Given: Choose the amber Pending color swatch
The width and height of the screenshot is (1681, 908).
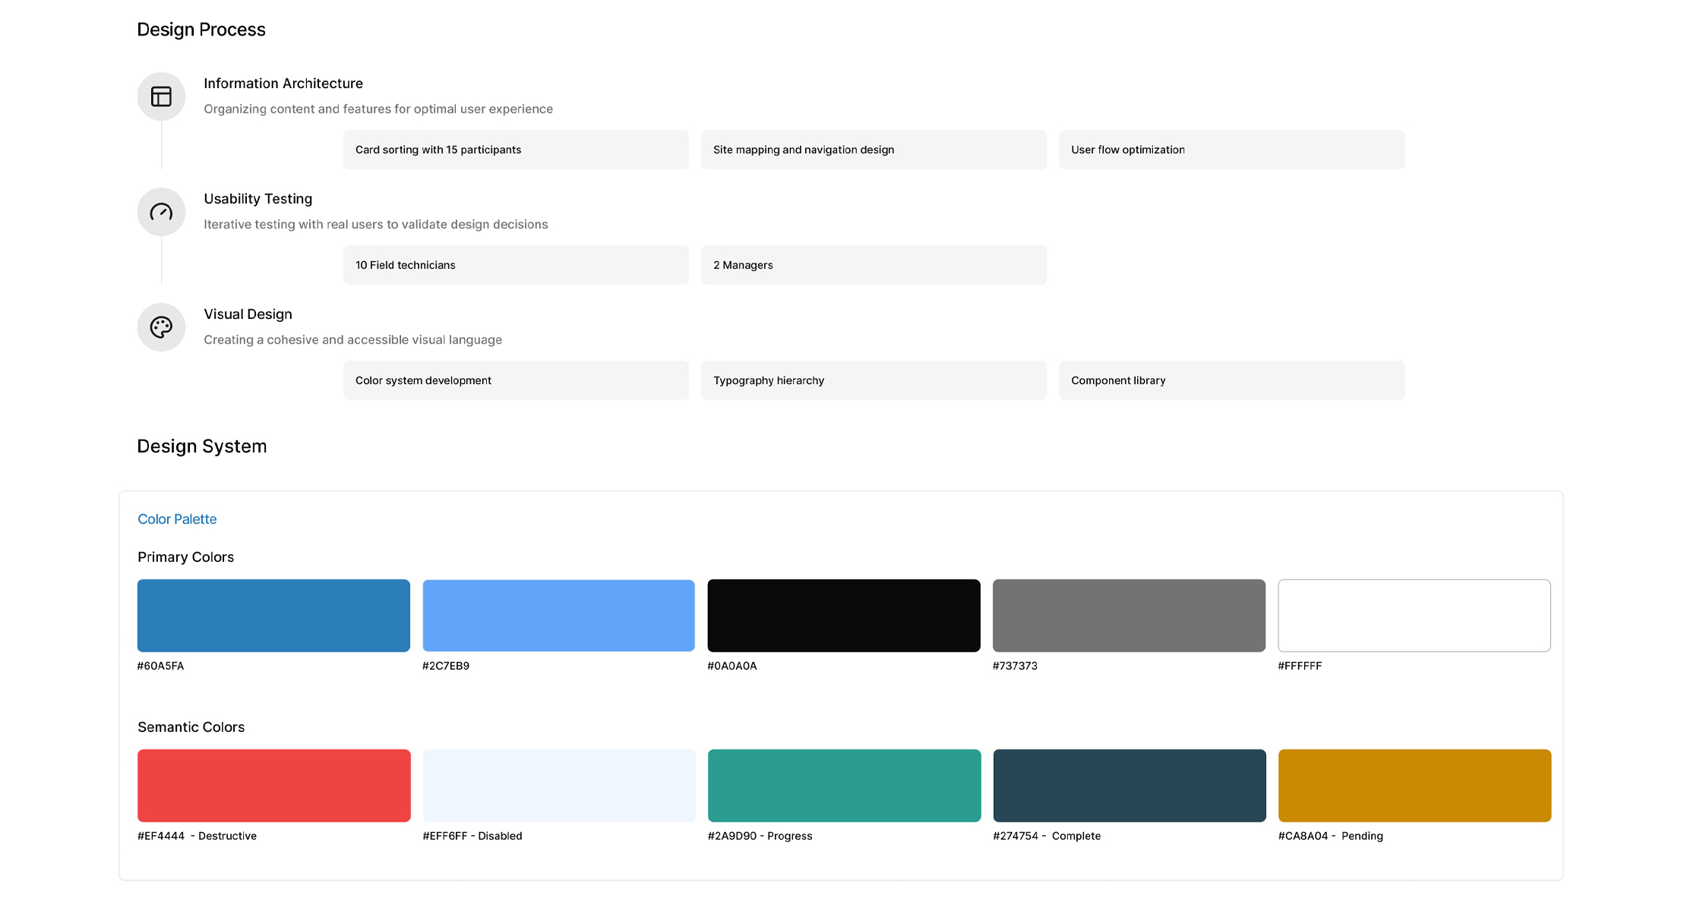Looking at the screenshot, I should point(1414,786).
